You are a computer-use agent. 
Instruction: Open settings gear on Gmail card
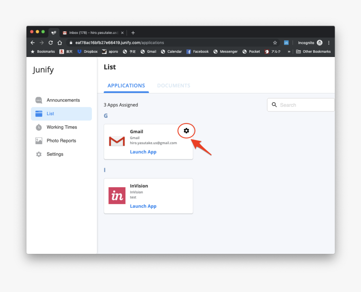[186, 131]
